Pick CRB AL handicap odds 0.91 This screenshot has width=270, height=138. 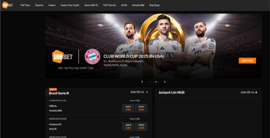pos(128,108)
